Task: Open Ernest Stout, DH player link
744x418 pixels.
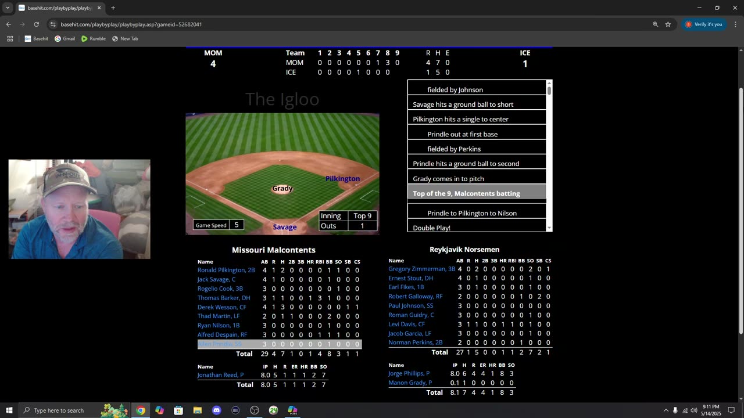Action: coord(410,278)
